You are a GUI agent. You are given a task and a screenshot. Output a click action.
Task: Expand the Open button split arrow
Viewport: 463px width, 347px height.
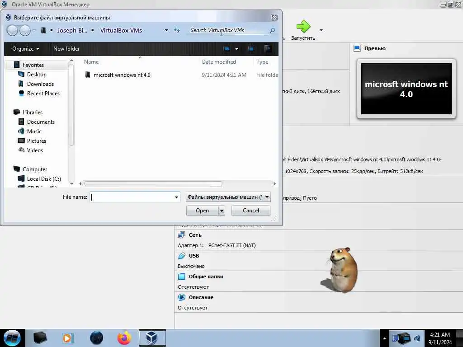222,211
